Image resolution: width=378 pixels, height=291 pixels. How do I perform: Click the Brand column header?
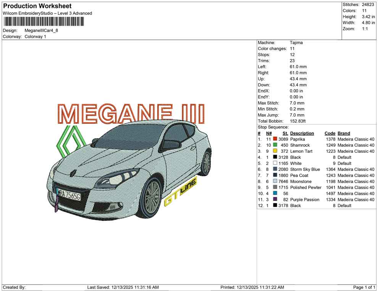pos(343,133)
